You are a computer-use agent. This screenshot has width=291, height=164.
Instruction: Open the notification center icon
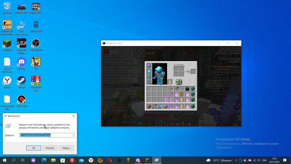(x=285, y=160)
